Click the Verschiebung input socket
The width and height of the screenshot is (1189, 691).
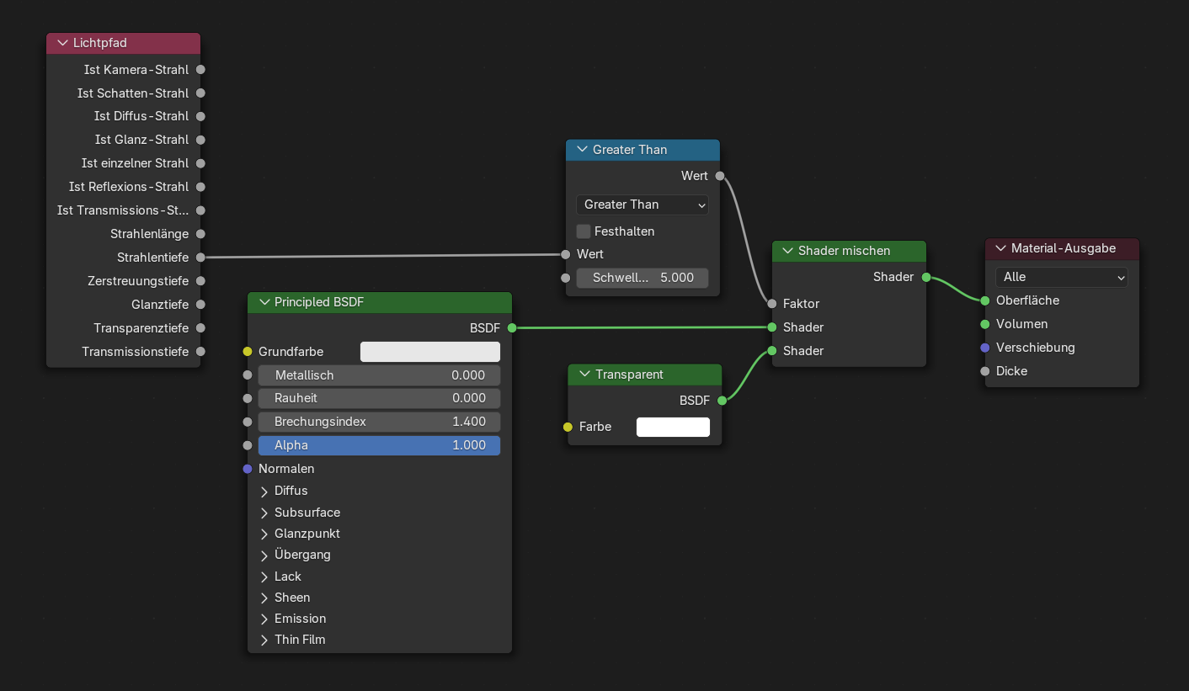[x=985, y=348]
